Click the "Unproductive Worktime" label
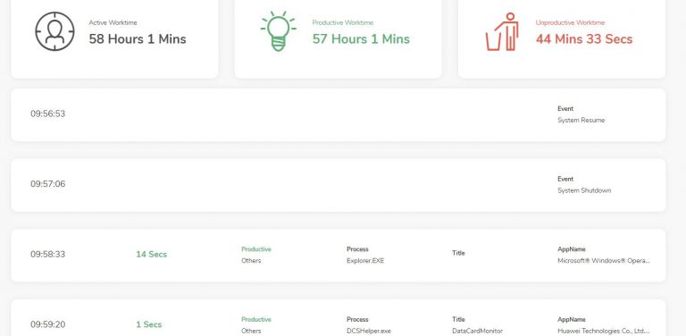This screenshot has width=686, height=336. (x=570, y=22)
